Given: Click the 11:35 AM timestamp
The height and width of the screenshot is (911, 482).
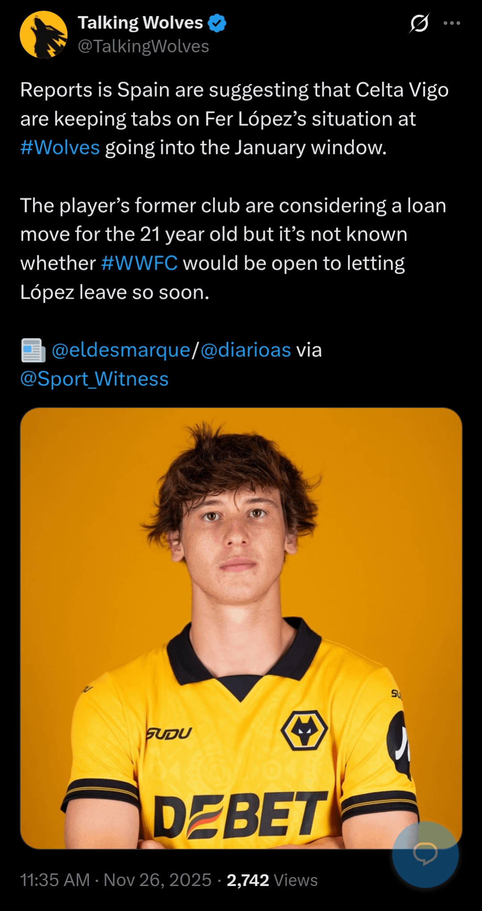Looking at the screenshot, I should pos(54,880).
